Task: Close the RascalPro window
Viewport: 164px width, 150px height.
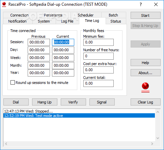Action: [156, 4]
